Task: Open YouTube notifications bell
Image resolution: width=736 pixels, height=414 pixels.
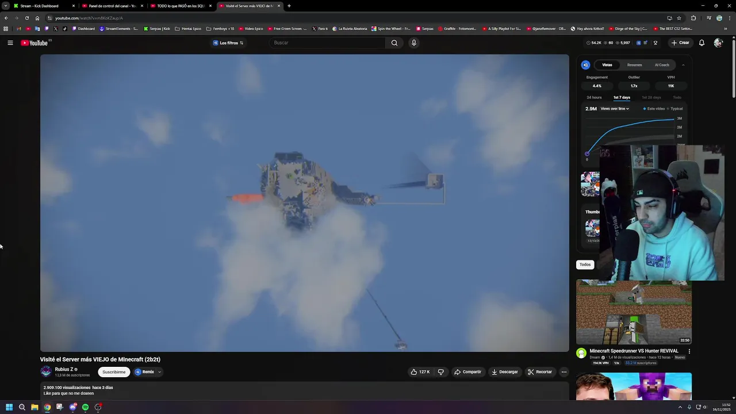Action: tap(701, 43)
